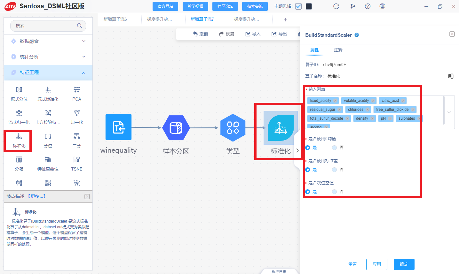This screenshot has height=274, width=459.
Task: Open the language globe icon
Action: point(382,6)
